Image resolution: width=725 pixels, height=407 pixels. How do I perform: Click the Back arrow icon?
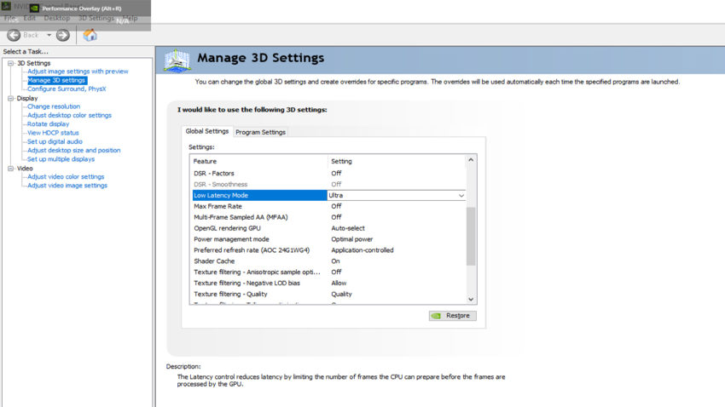tap(14, 35)
